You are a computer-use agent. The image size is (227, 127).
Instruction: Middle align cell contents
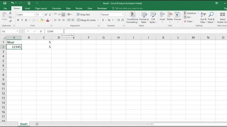coord(59,14)
